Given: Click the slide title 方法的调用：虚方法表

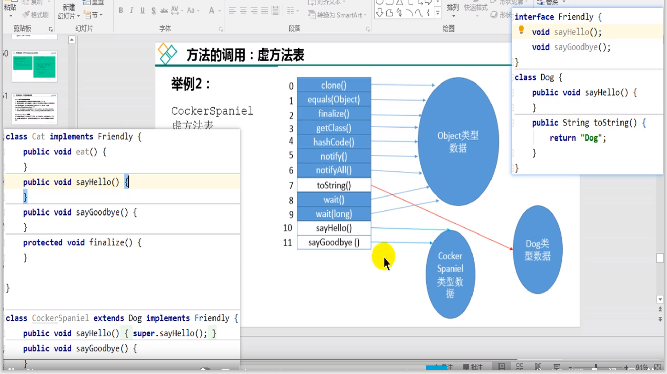Looking at the screenshot, I should 245,55.
